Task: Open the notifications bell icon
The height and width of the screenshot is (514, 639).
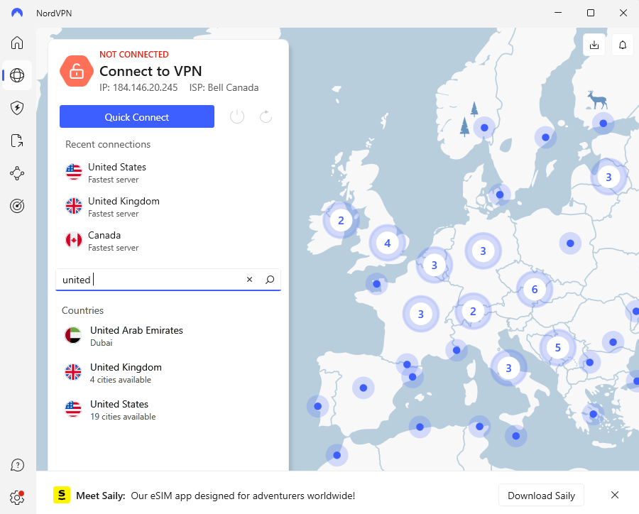Action: click(x=623, y=45)
